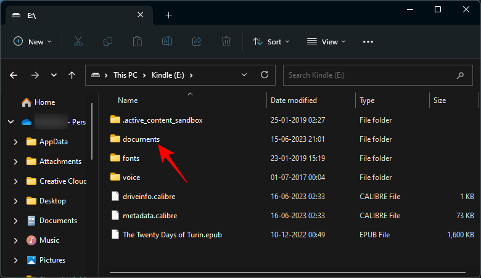Select Music in the navigation pane
The height and width of the screenshot is (278, 481).
49,240
